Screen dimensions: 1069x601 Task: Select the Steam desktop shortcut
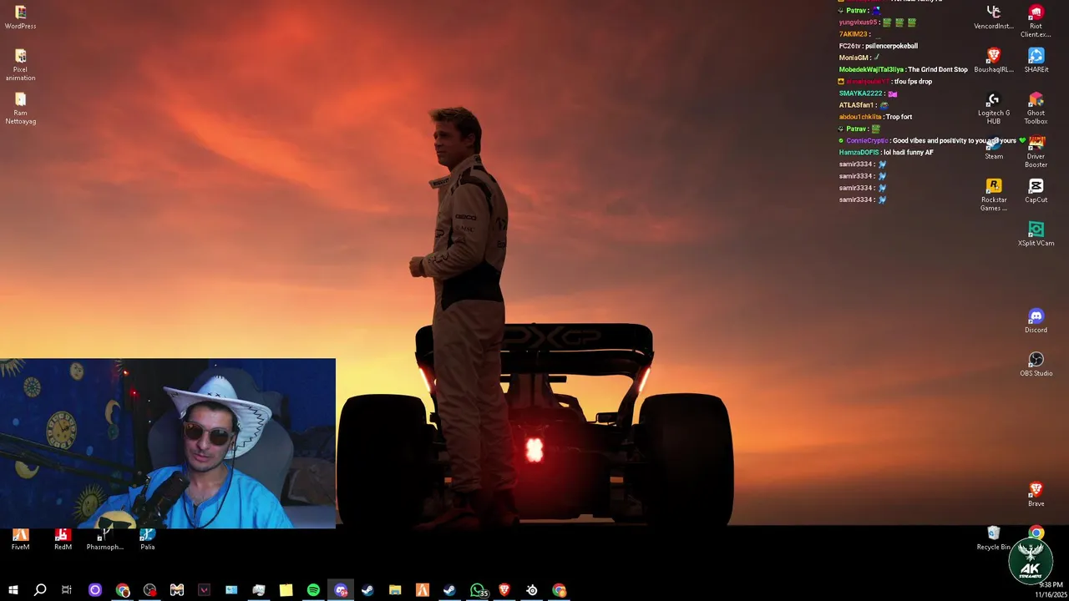[x=994, y=148]
